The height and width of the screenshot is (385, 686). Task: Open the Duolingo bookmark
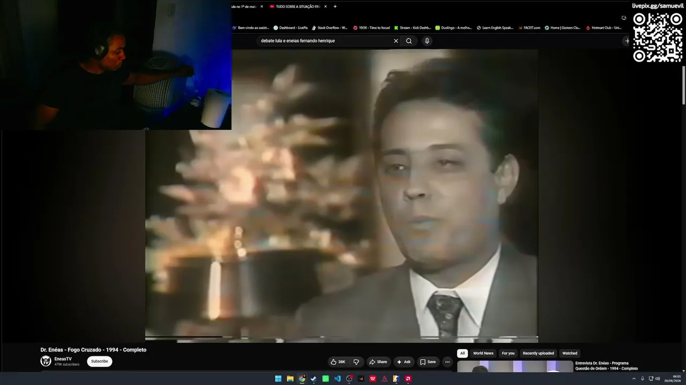coord(454,28)
